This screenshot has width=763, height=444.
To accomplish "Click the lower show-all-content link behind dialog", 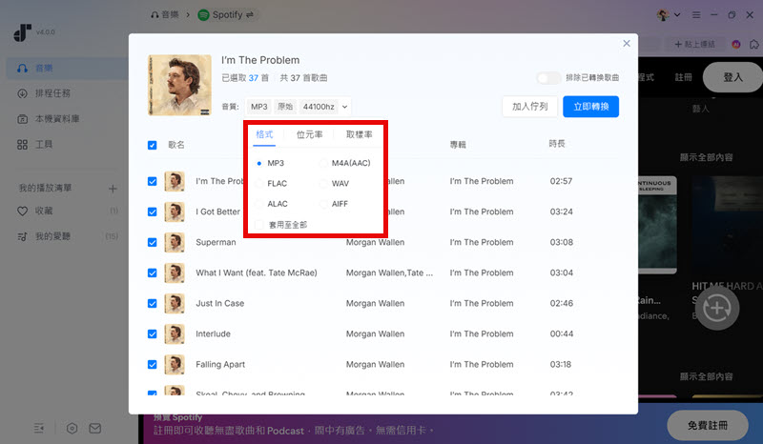I will point(706,377).
